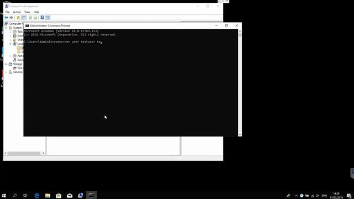Click the ENG language indicator

click(x=324, y=196)
